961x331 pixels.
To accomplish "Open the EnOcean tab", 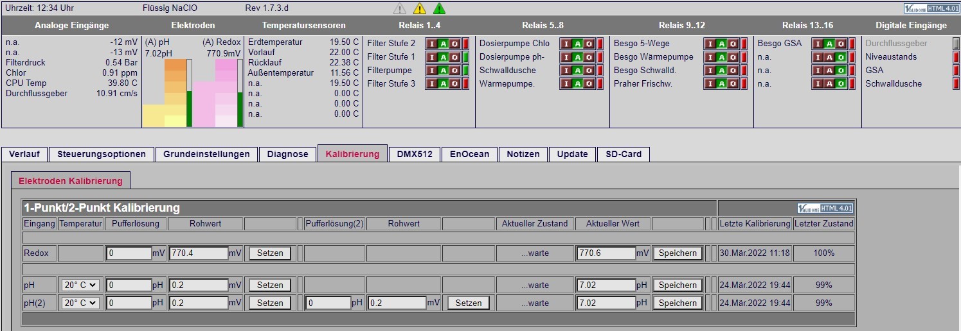I will click(469, 154).
